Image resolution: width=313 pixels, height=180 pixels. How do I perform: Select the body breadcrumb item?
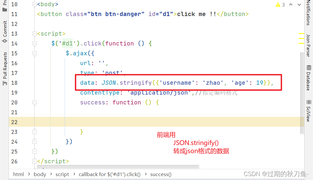[40, 174]
